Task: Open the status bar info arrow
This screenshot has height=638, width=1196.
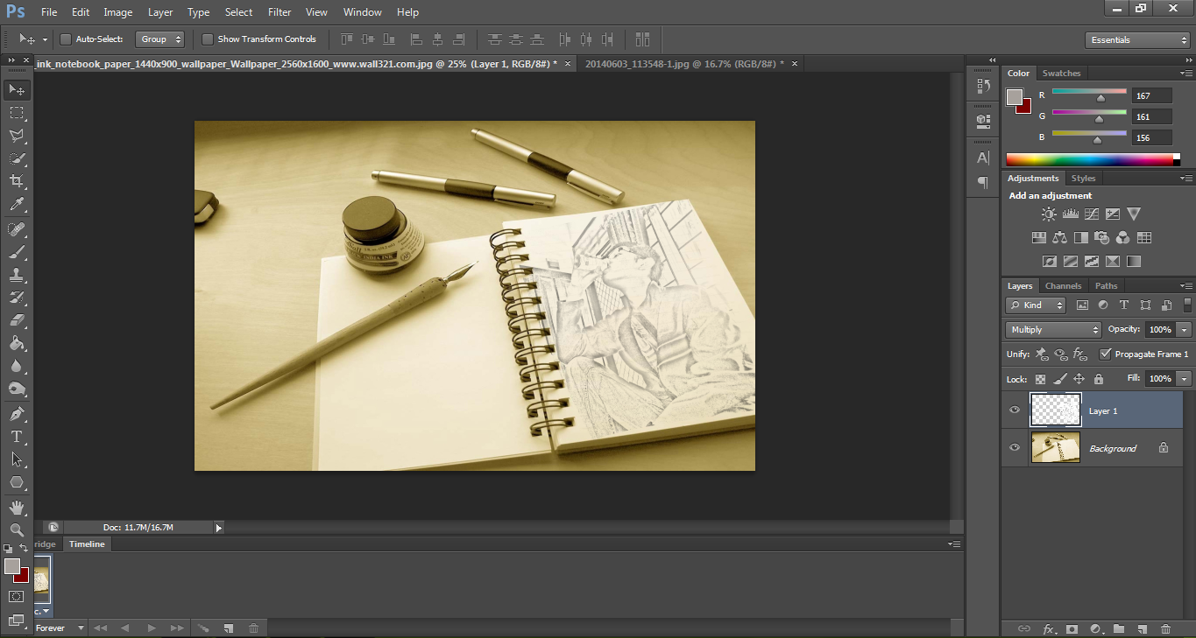Action: click(218, 528)
